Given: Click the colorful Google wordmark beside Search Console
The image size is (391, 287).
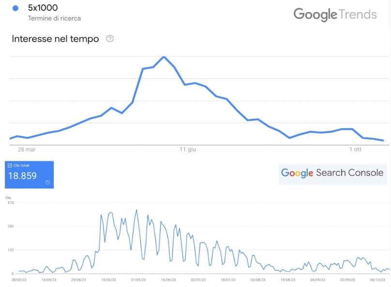Looking at the screenshot, I should (x=297, y=172).
